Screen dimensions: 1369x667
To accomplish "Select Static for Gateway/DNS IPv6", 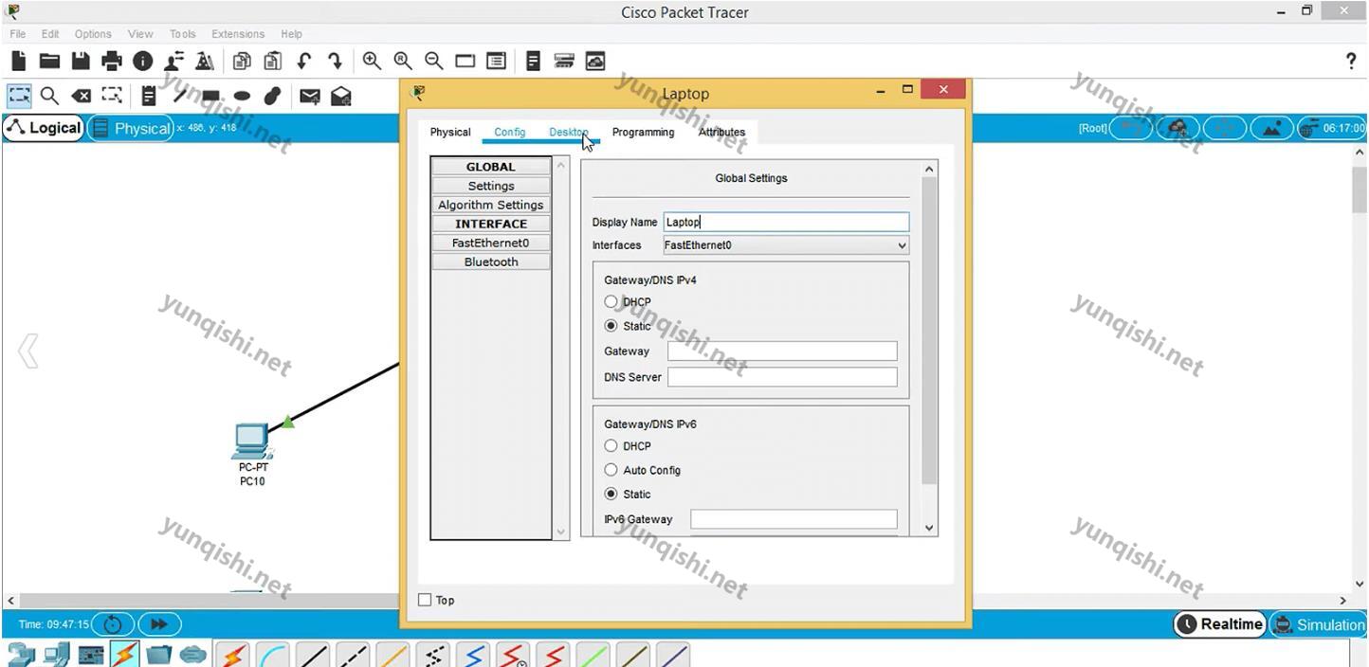I will pyautogui.click(x=611, y=494).
